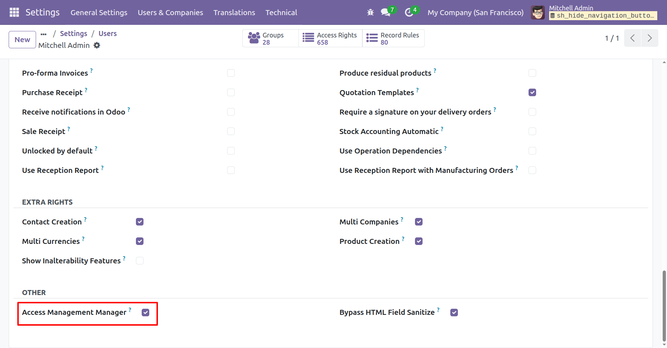Click the Mitchell Admin user avatar
The image size is (667, 348).
tap(538, 13)
